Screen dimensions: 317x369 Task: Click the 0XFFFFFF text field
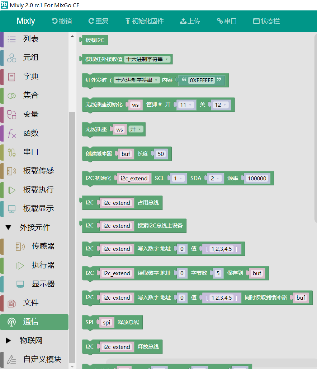pyautogui.click(x=202, y=80)
